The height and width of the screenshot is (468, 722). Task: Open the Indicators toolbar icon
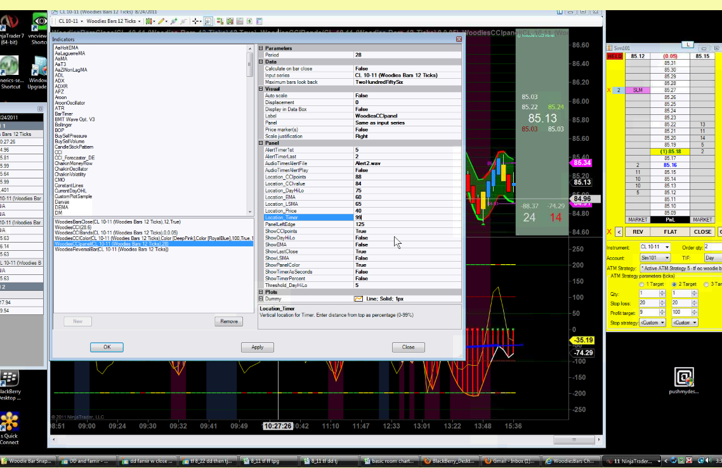pyautogui.click(x=230, y=21)
